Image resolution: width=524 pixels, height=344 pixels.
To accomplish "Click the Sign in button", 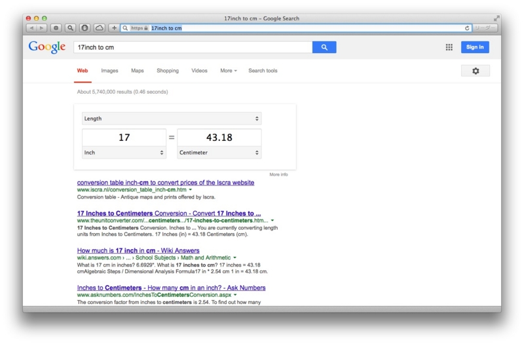I will tap(475, 47).
